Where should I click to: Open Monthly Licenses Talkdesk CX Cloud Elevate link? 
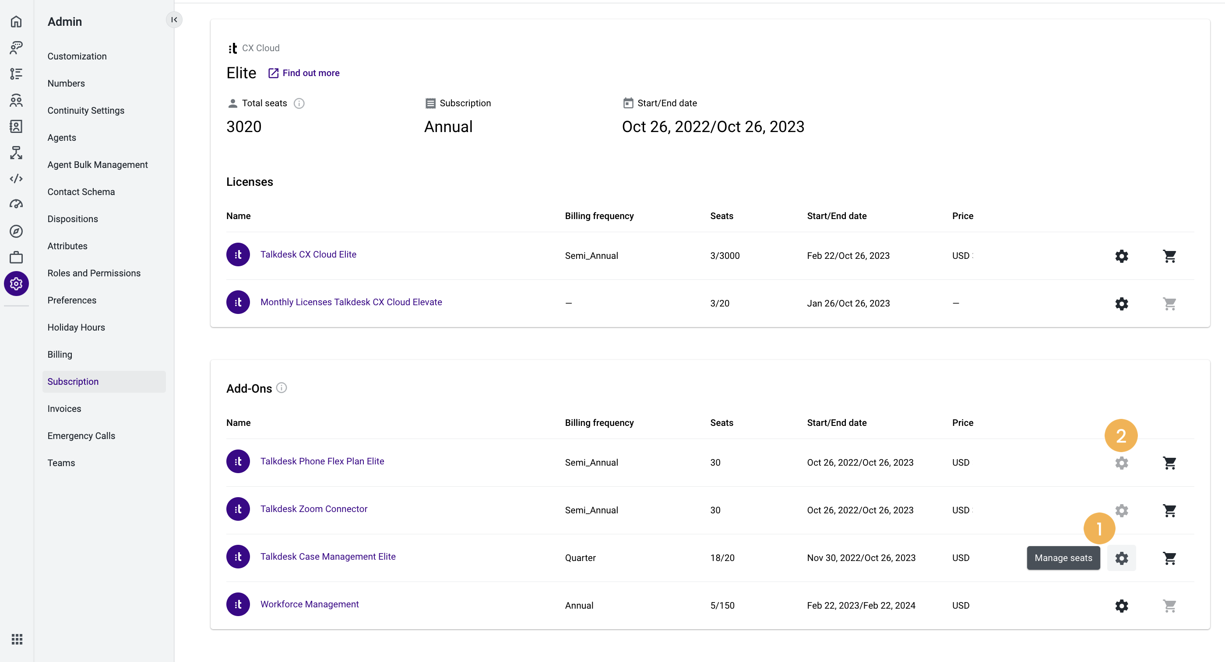coord(351,302)
